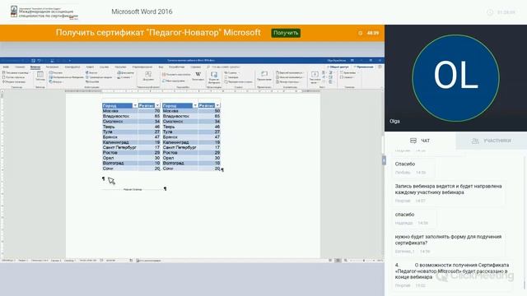Open the Файл ribbon tab
Screen dimensions: 527x296
(6, 67)
